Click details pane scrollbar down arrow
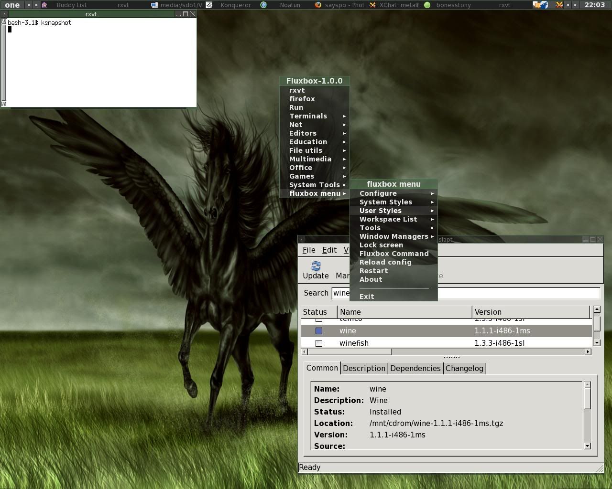 pyautogui.click(x=587, y=446)
